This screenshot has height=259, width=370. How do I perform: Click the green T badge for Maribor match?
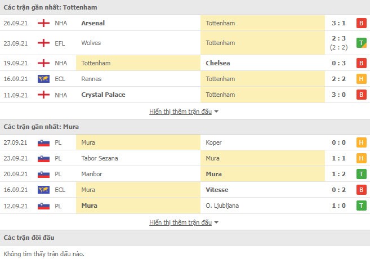(360, 174)
